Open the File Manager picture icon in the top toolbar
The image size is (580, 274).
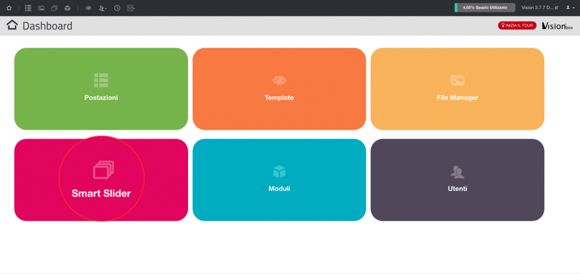click(41, 8)
